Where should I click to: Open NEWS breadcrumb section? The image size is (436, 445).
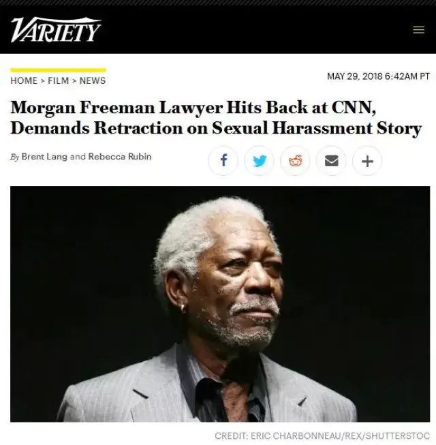93,80
